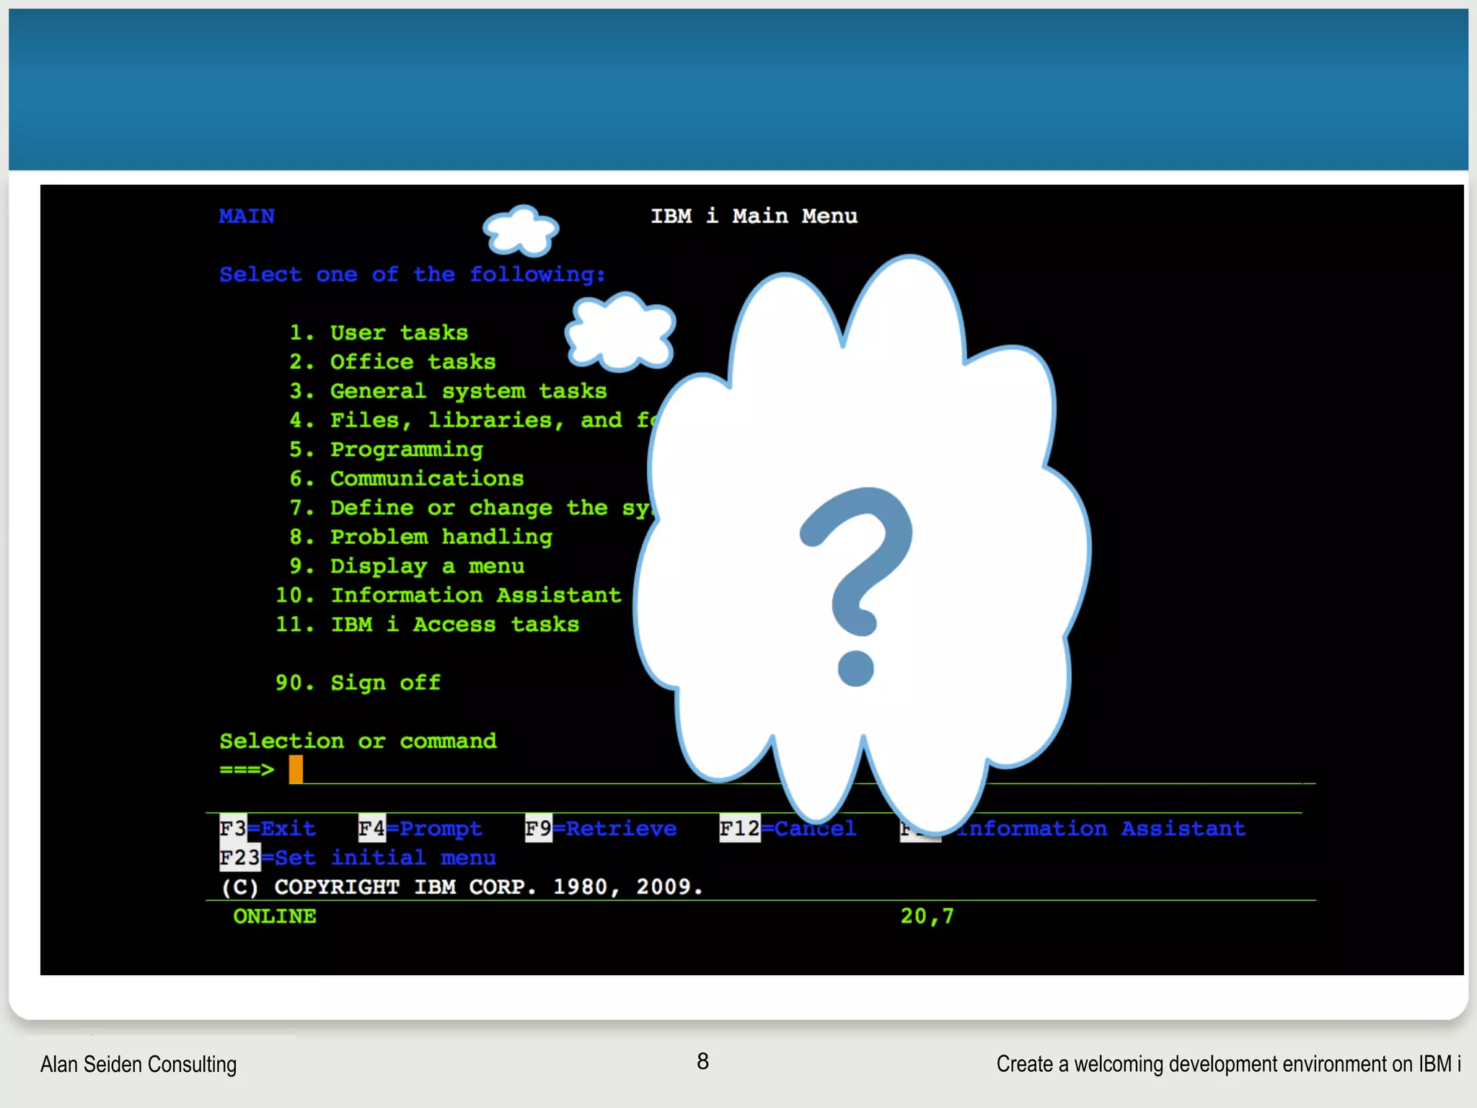Click F12=Cancel function key
This screenshot has width=1477, height=1108.
point(788,828)
